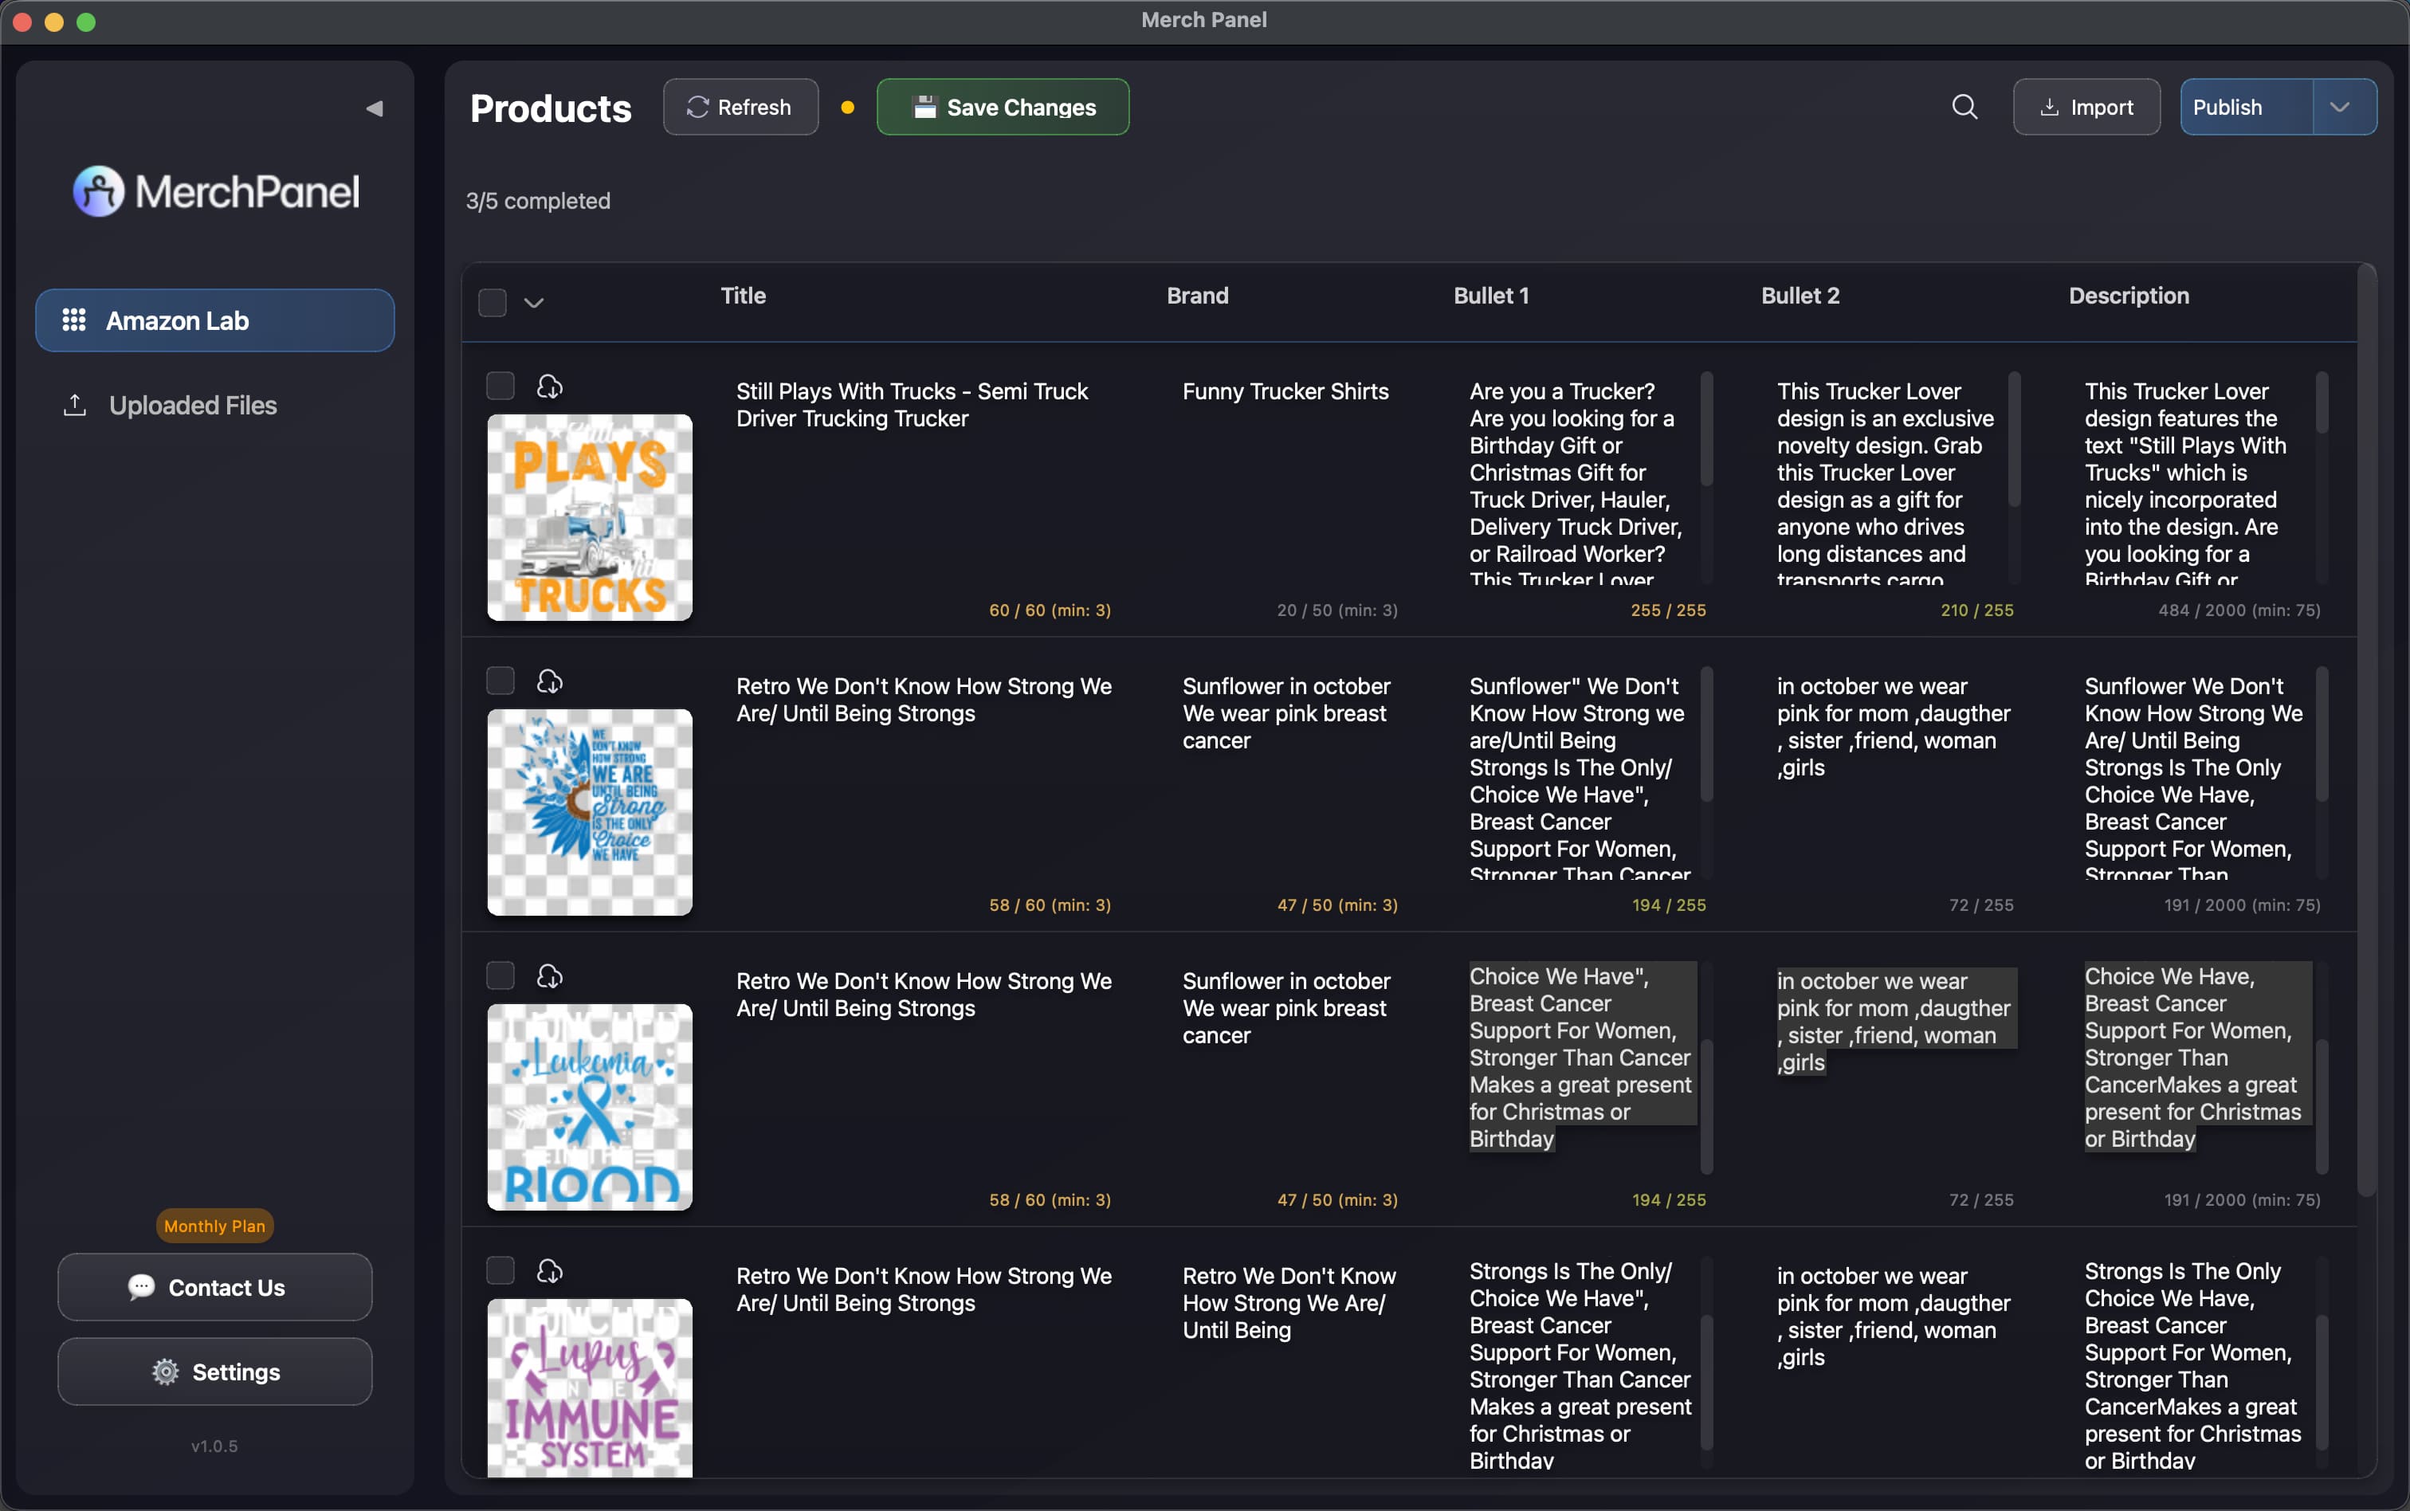2410x1511 pixels.
Task: Open Settings from the sidebar
Action: coord(215,1371)
